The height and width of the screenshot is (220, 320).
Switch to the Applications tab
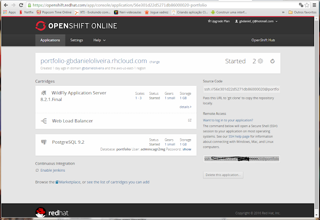tap(50, 40)
